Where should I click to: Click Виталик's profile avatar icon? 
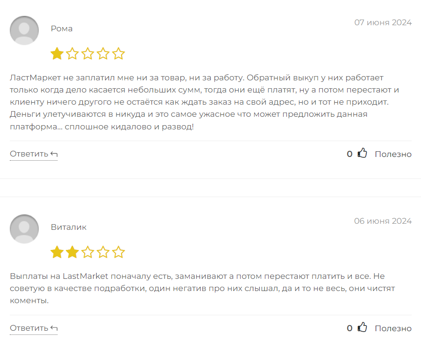coord(24,229)
